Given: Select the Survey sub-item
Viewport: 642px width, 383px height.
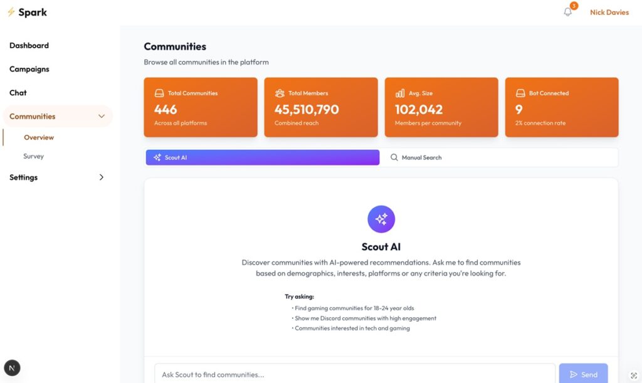Looking at the screenshot, I should [x=34, y=156].
